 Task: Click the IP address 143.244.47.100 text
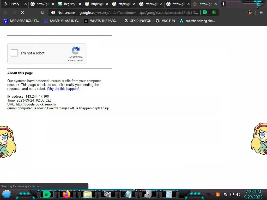coord(28,96)
